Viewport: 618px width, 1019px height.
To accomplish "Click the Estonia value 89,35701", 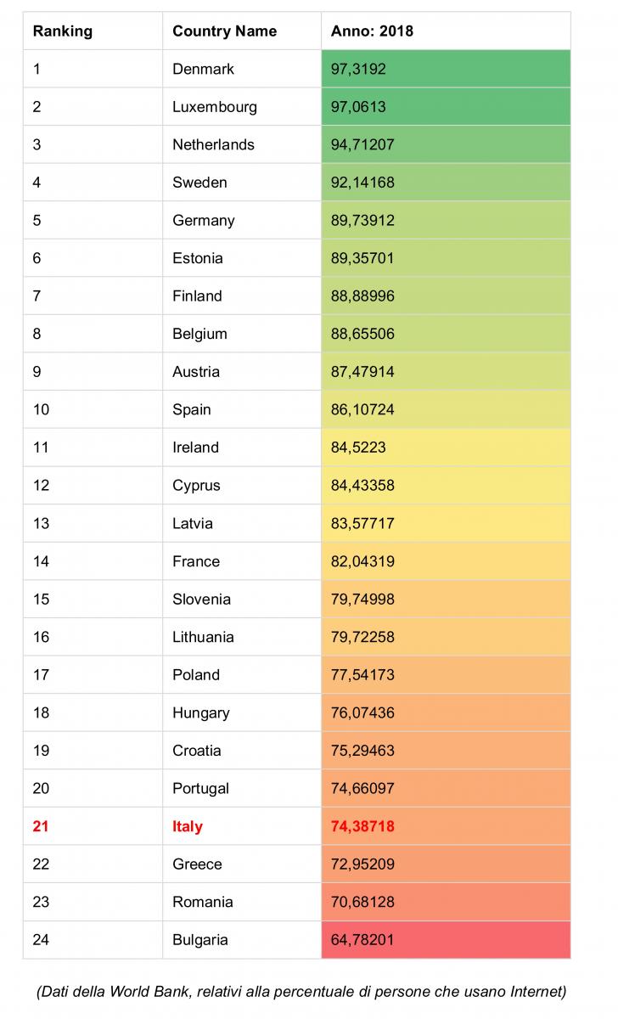I will pyautogui.click(x=446, y=258).
